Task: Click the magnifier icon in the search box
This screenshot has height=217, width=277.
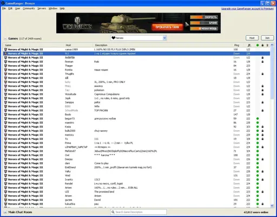Action: coord(113,212)
